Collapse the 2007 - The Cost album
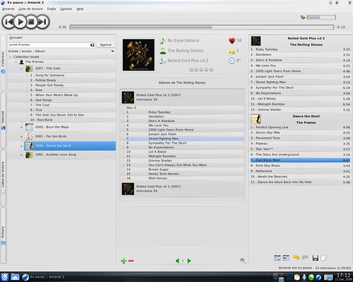 tap(21, 69)
